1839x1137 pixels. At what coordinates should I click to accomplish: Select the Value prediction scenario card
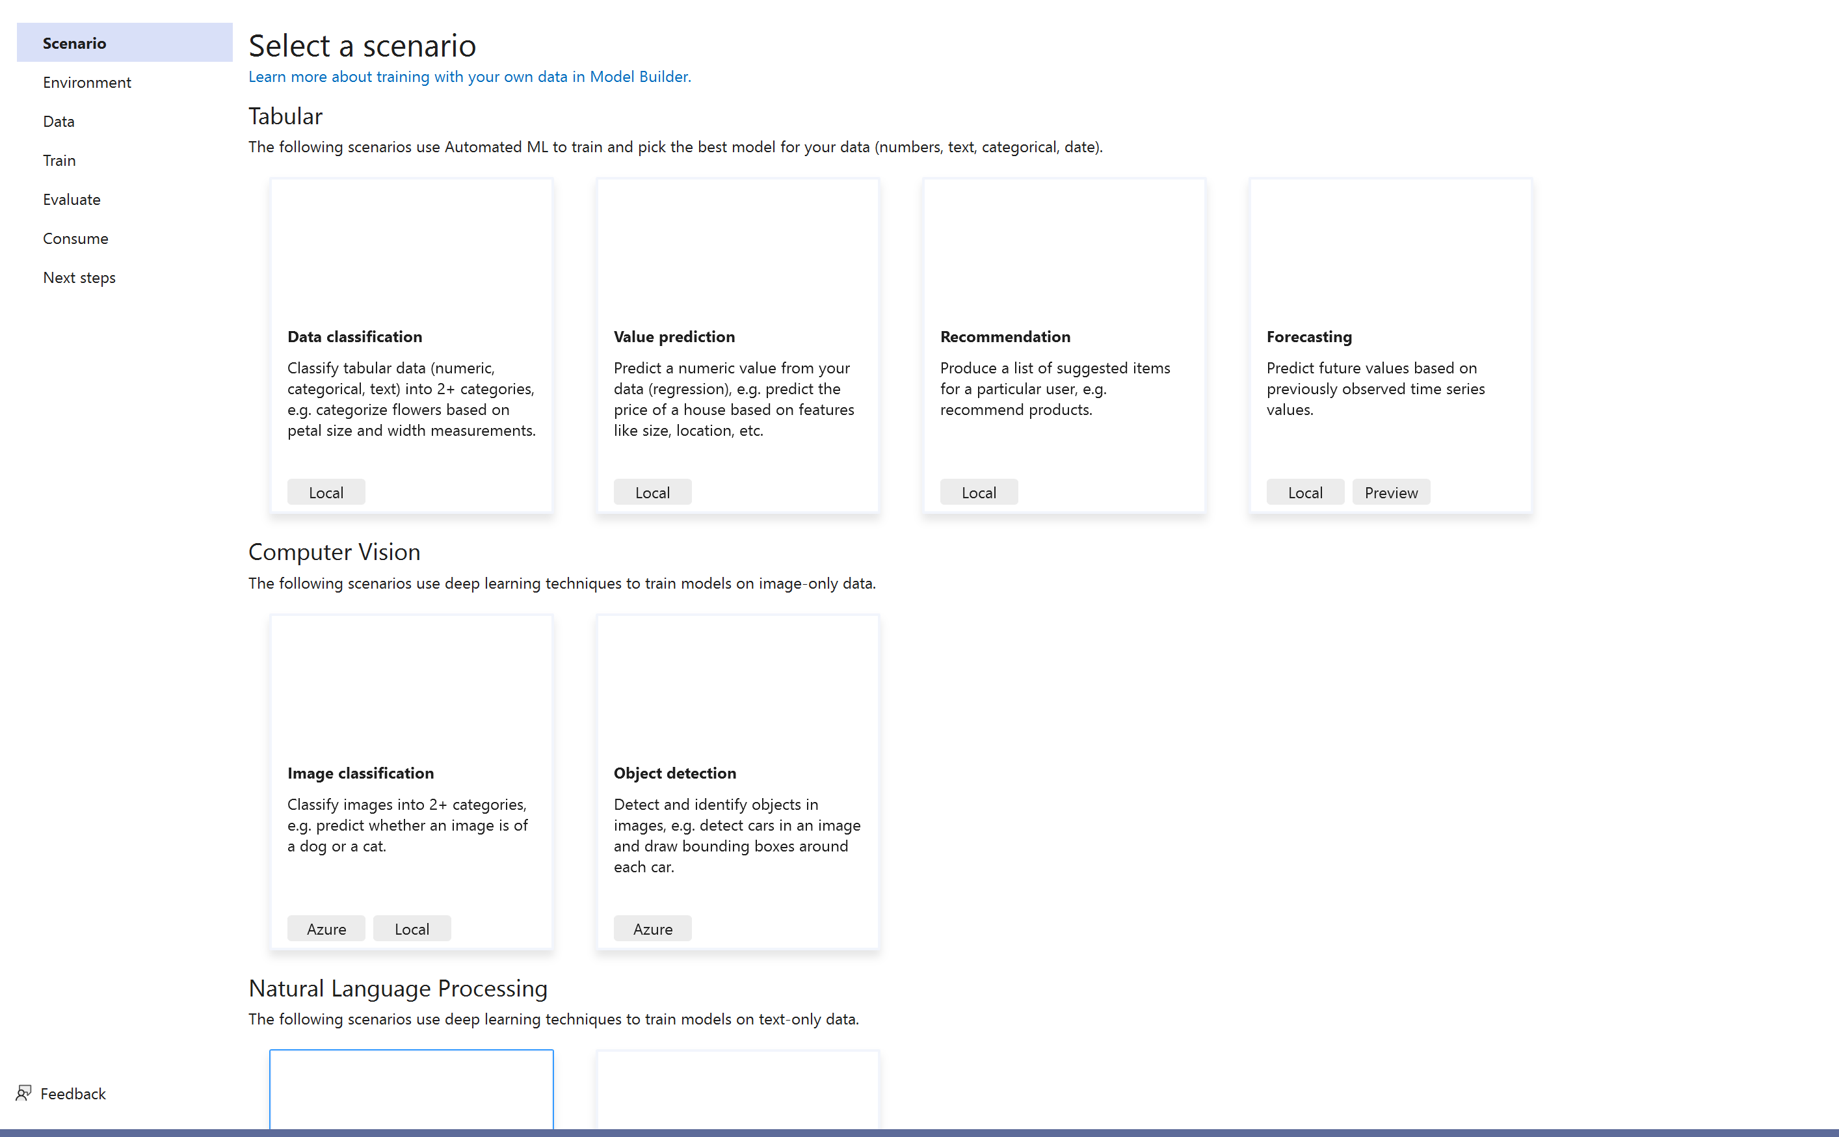click(737, 346)
